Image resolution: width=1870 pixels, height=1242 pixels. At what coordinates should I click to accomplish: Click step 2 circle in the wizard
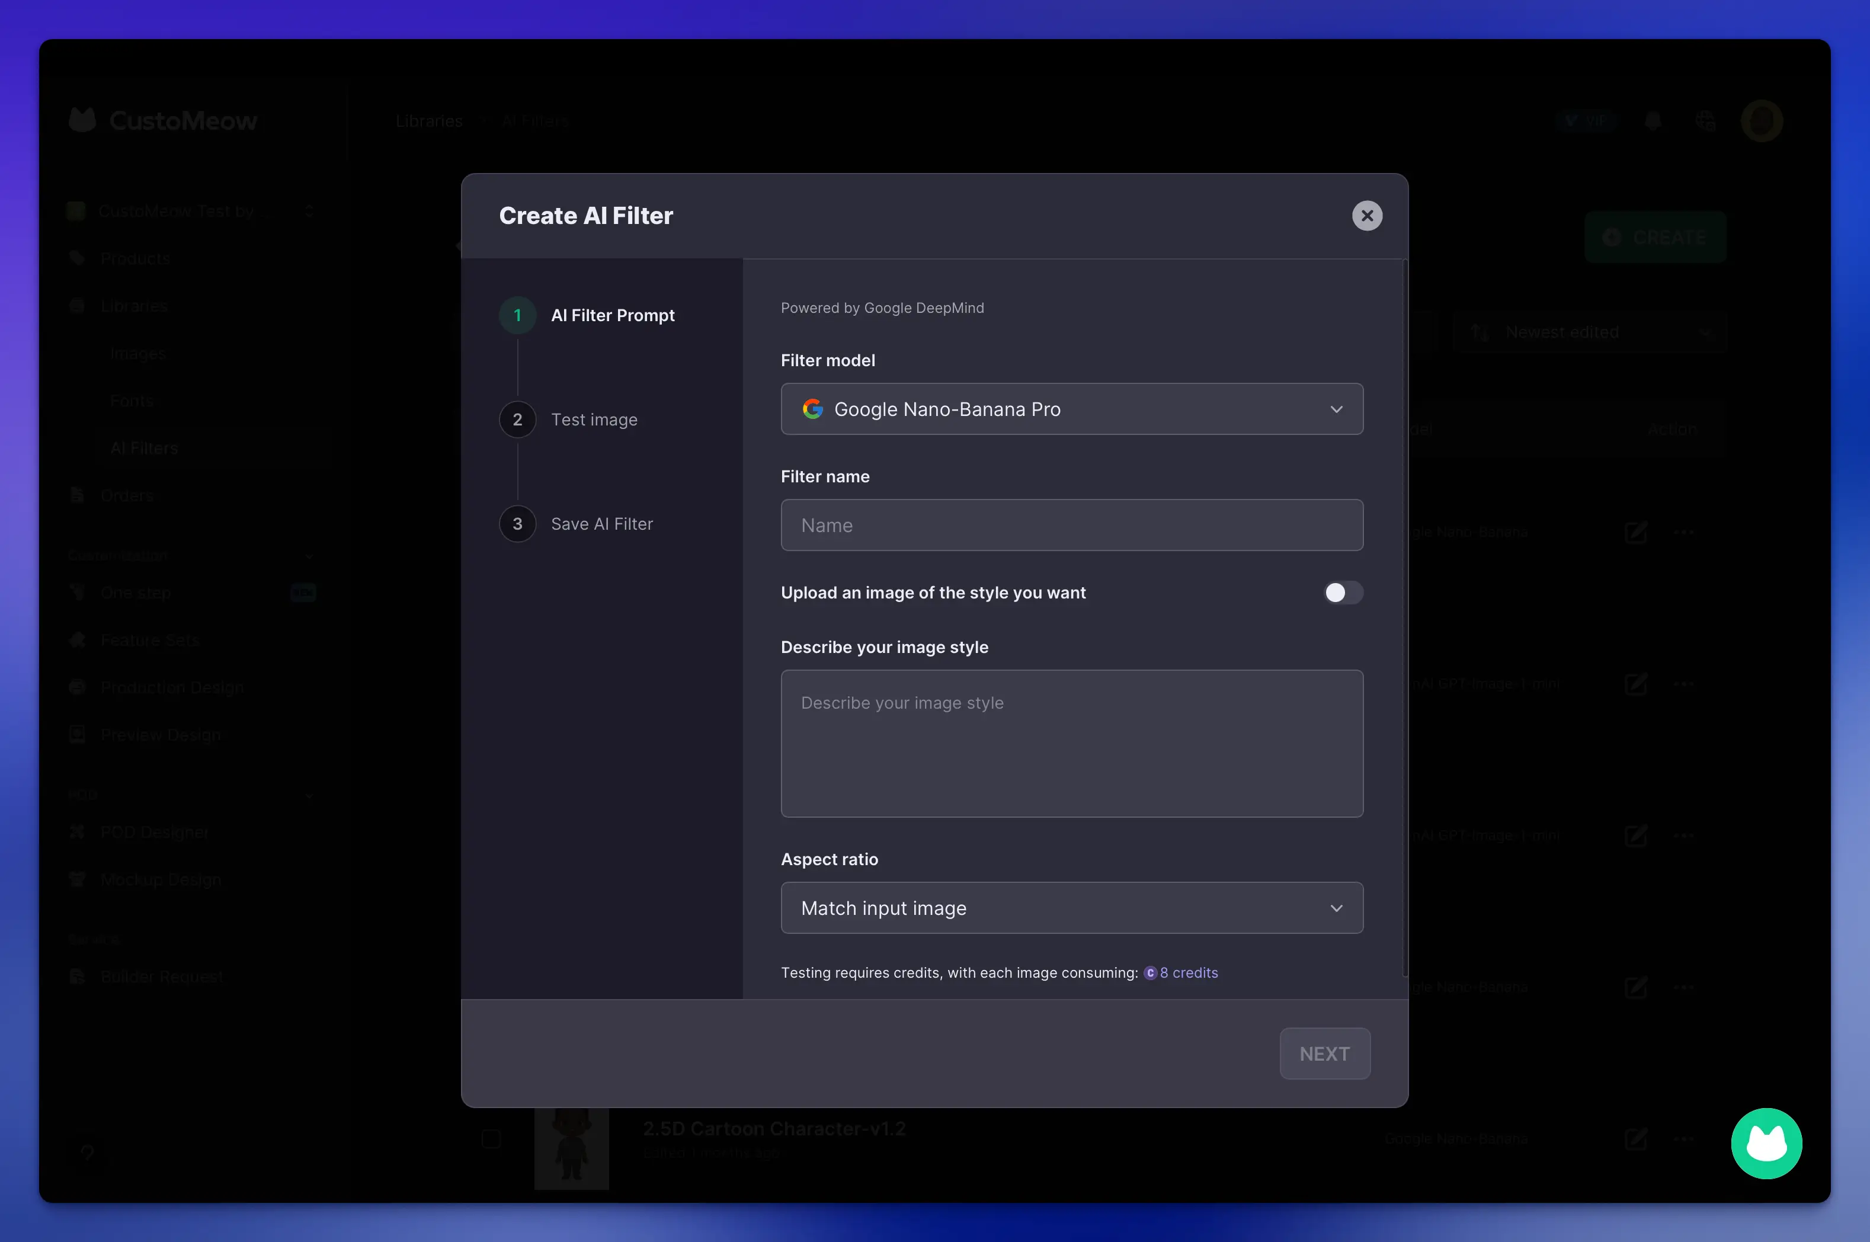[517, 420]
